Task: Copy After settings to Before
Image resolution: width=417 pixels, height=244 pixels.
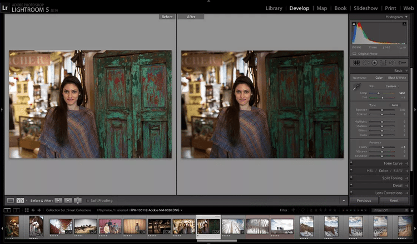Action: 68,201
